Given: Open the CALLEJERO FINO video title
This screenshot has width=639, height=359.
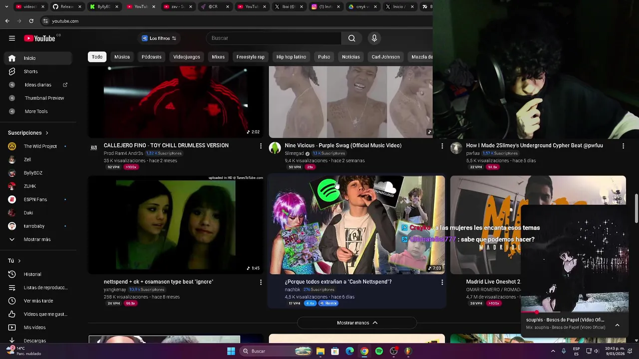Looking at the screenshot, I should pos(166,146).
